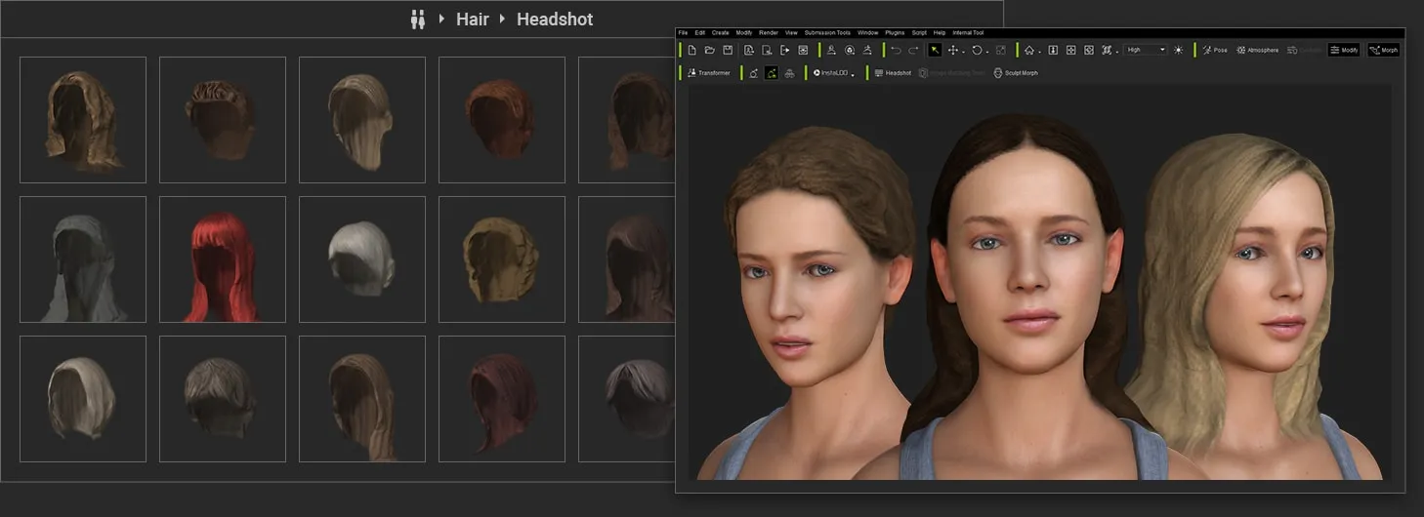Create a new project file
Viewport: 1424px width, 517px height.
691,50
